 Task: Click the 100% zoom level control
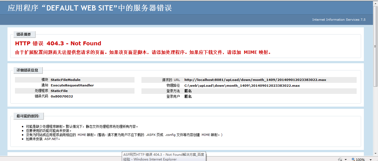tap(360, 160)
